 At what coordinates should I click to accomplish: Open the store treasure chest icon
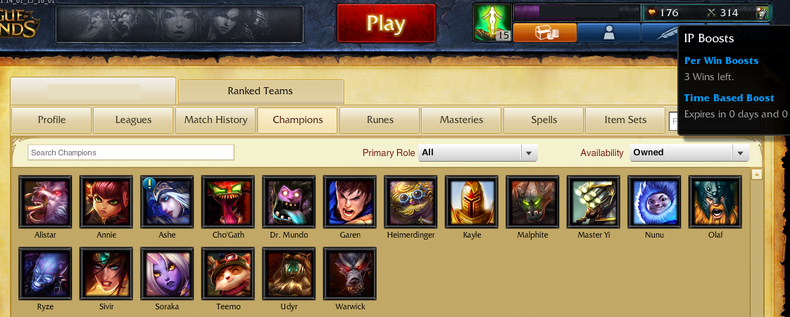545,33
